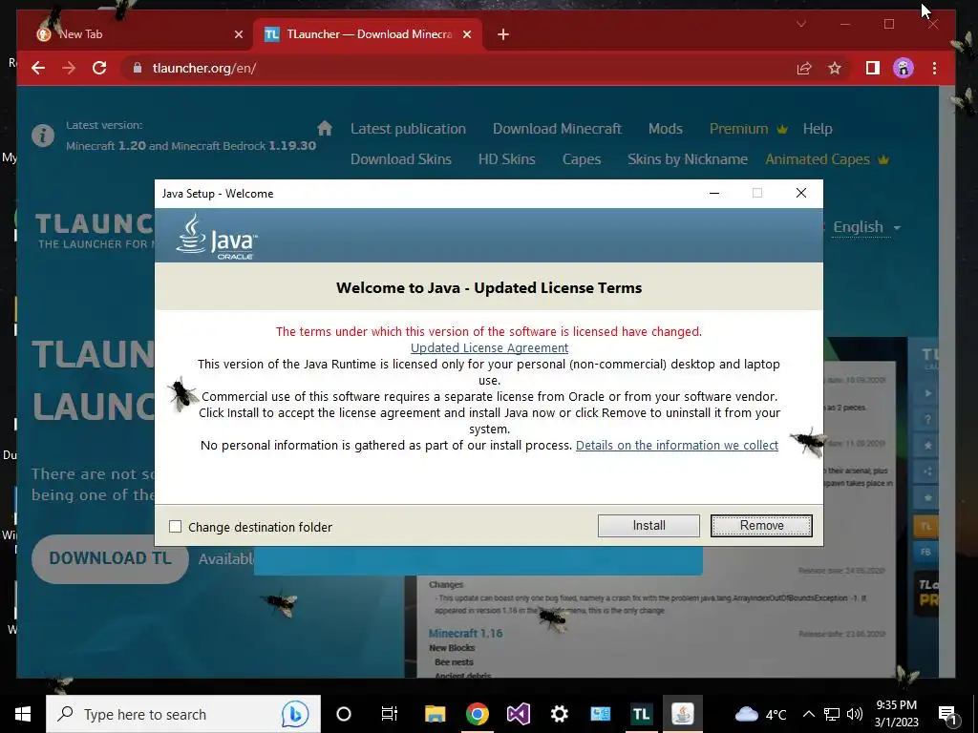Open the Windows Start menu
This screenshot has width=978, height=733.
click(23, 714)
